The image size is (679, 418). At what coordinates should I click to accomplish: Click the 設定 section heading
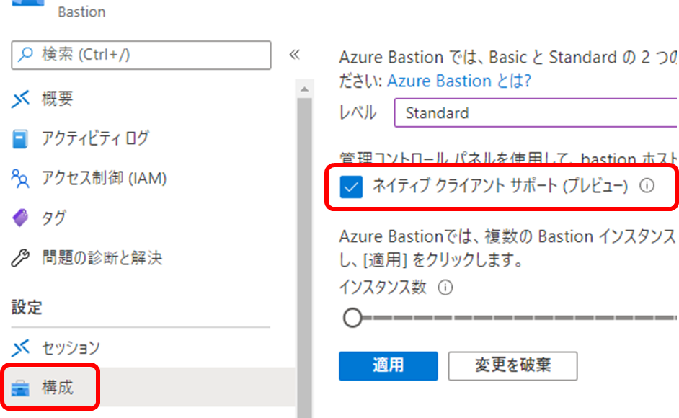click(x=27, y=308)
